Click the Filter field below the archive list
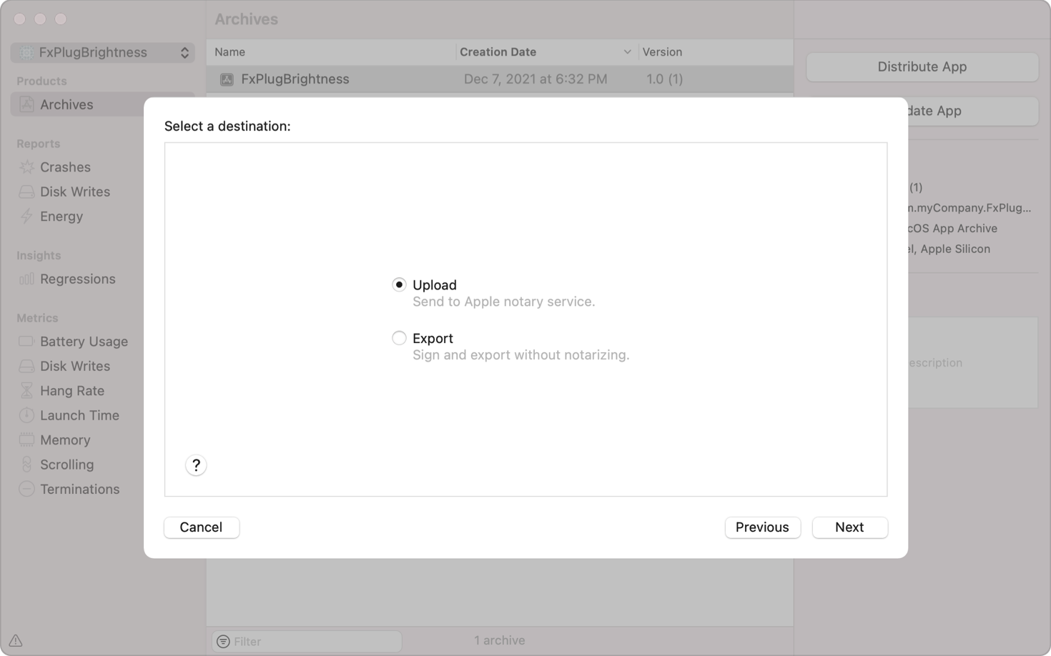This screenshot has height=656, width=1051. pyautogui.click(x=306, y=641)
